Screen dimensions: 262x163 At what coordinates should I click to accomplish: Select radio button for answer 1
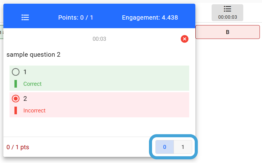tap(16, 72)
